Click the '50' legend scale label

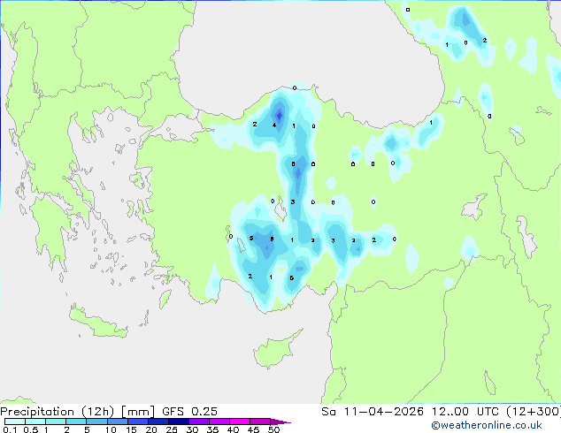coord(273,429)
